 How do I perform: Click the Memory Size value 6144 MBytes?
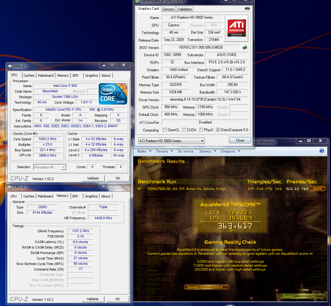pos(42,212)
